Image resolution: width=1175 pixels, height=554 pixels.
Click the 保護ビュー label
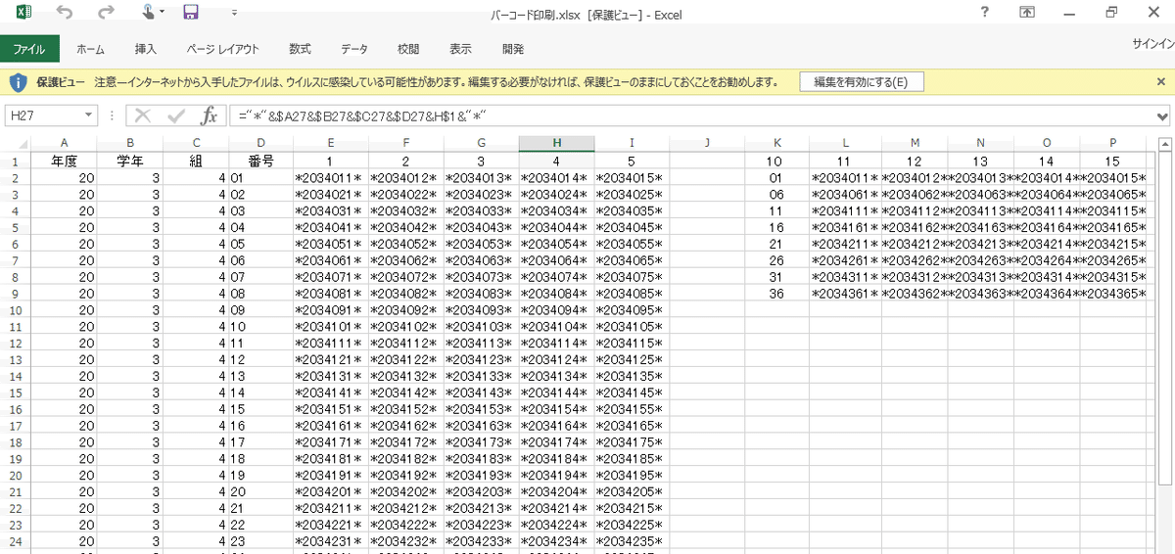pos(61,82)
